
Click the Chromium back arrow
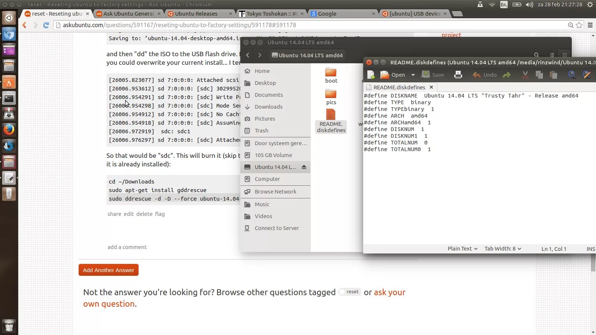(x=25, y=25)
